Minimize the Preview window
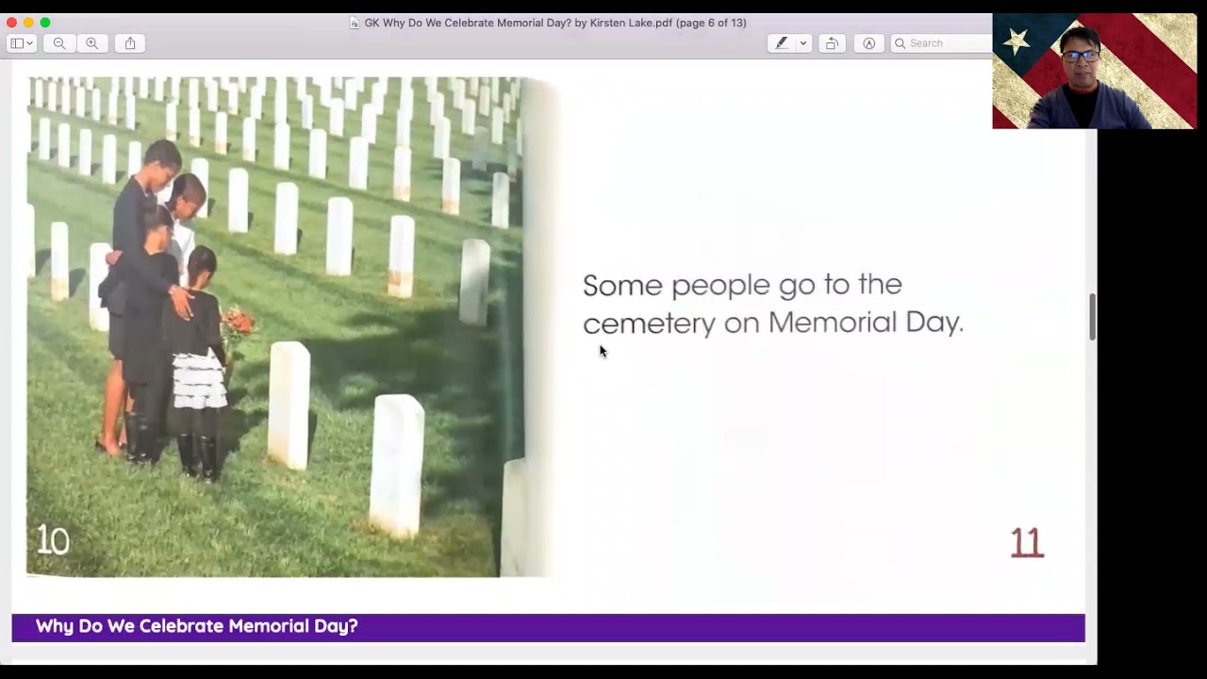Image resolution: width=1207 pixels, height=679 pixels. tap(28, 23)
